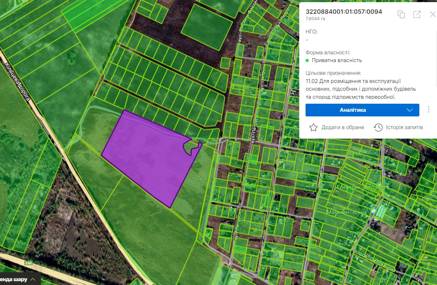
Task: Close the parcel info panel
Action: pos(433,14)
